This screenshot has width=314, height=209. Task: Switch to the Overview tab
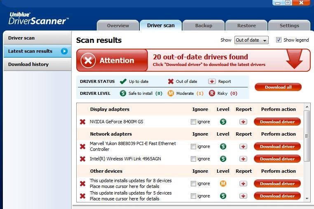118,26
